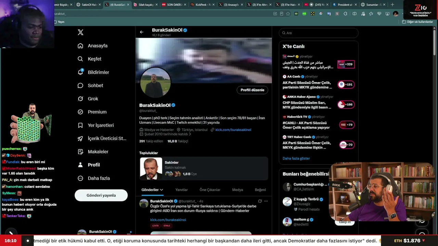The width and height of the screenshot is (438, 246).
Task: Click the Gönderi yayınla post button
Action: (x=101, y=195)
